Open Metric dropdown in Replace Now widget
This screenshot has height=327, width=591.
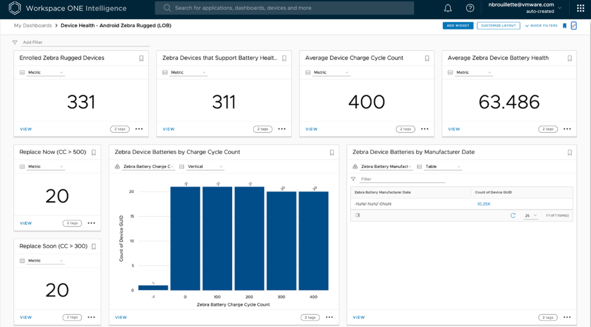click(46, 167)
